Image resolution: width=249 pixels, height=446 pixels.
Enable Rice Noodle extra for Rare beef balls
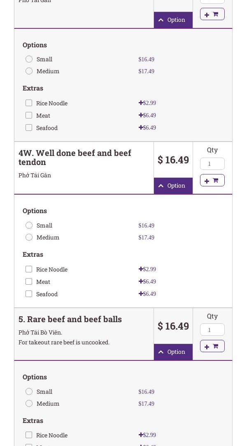point(29,435)
